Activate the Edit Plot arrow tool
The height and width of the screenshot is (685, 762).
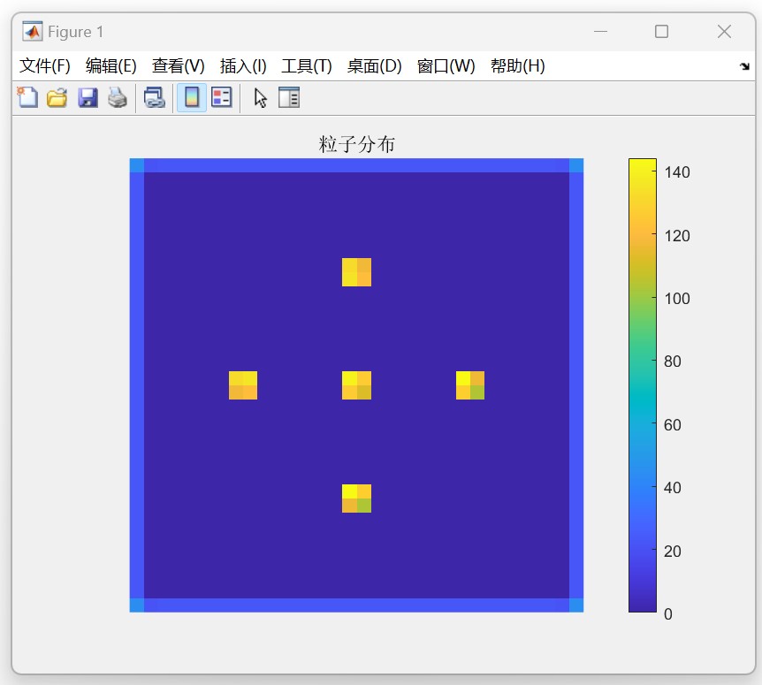pos(261,97)
